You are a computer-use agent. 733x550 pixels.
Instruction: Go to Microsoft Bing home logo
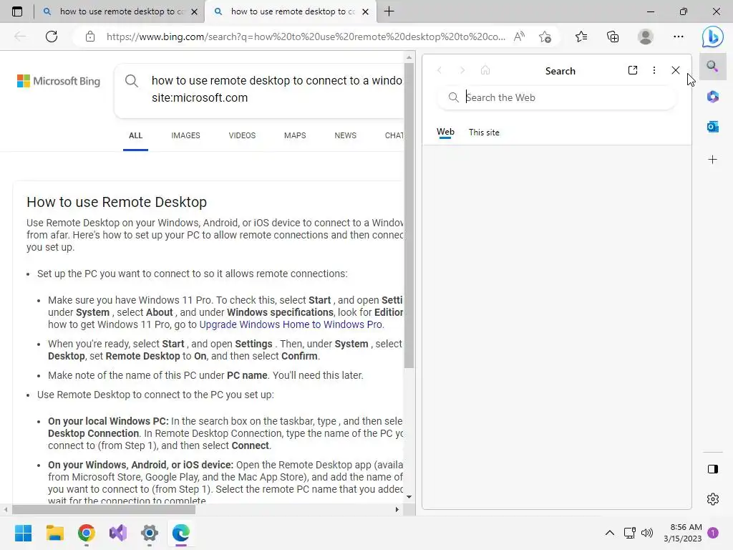point(59,81)
